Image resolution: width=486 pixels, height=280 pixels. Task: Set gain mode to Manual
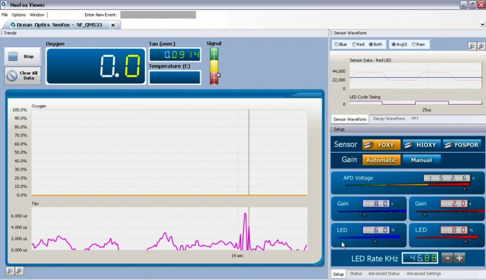point(422,160)
